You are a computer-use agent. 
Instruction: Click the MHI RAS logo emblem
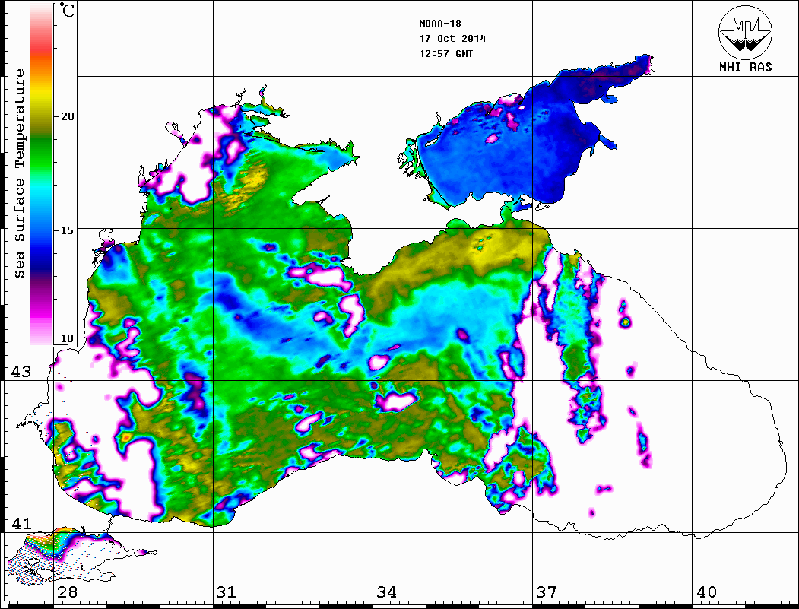pyautogui.click(x=745, y=32)
